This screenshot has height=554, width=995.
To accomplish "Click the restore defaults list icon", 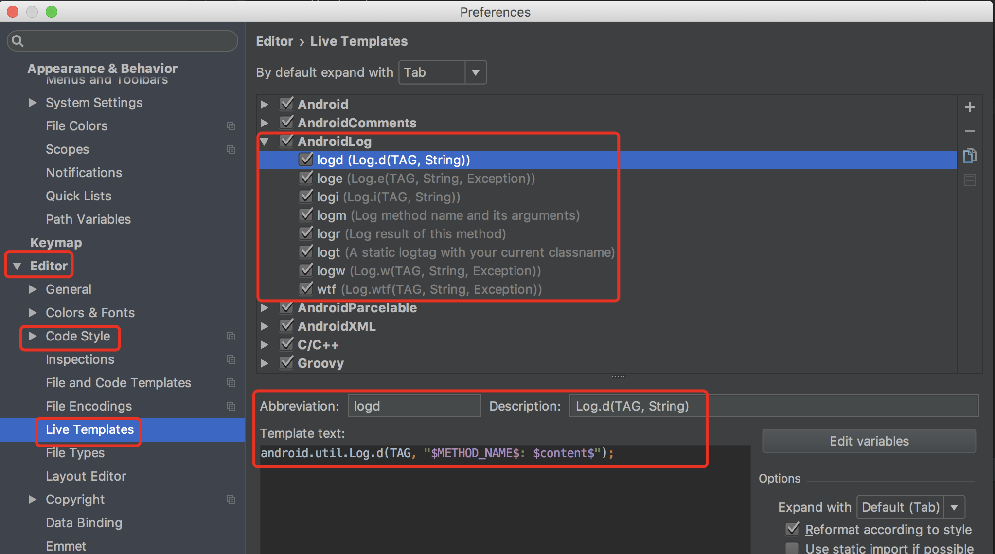I will [x=969, y=180].
